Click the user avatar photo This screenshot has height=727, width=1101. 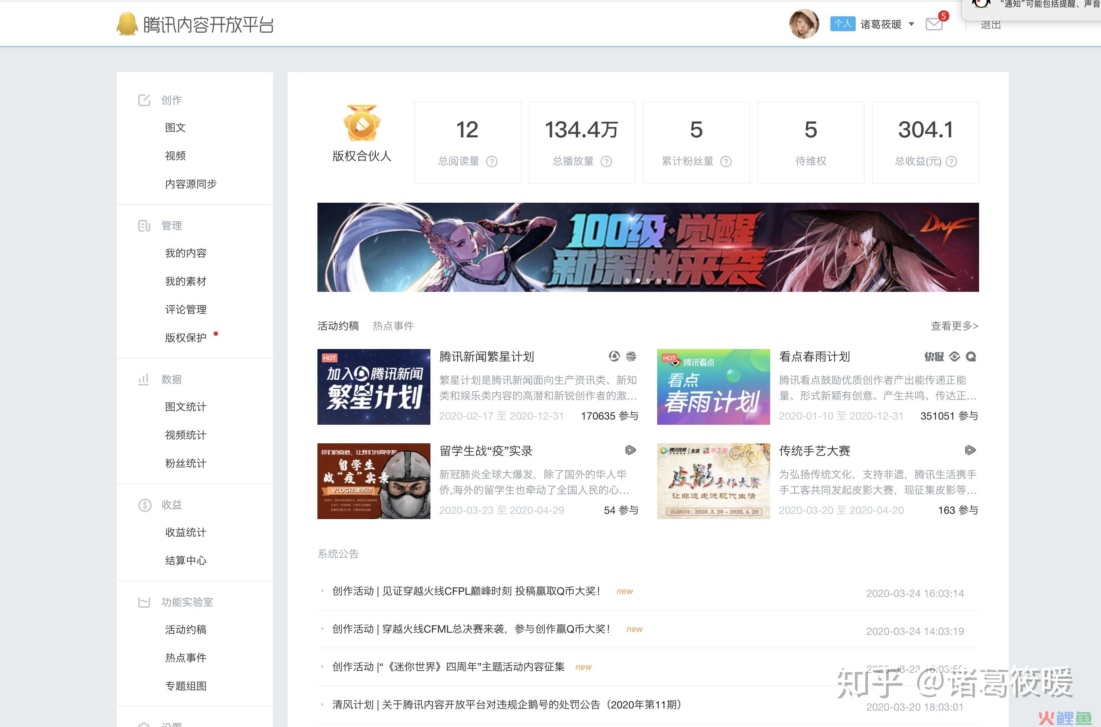point(804,24)
